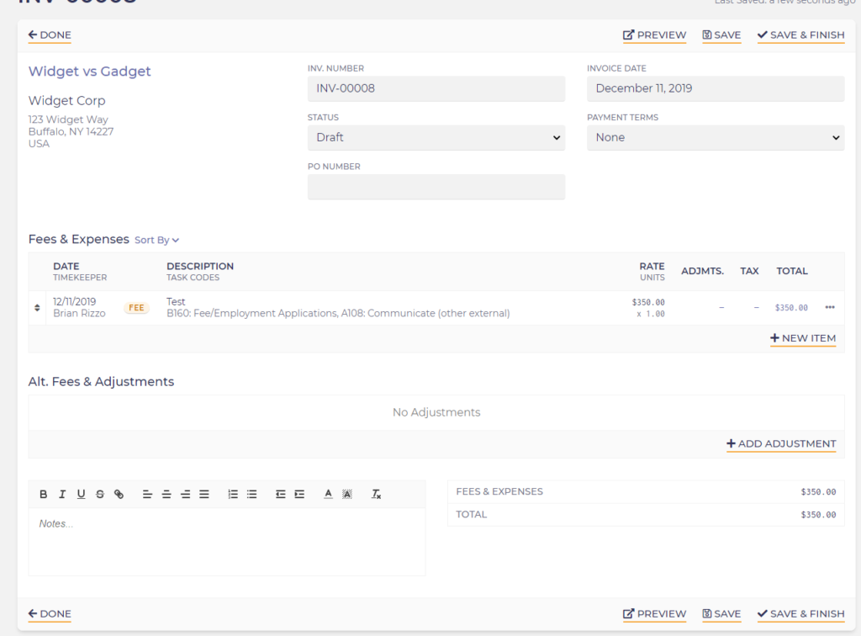Toggle bold formatting in notes editor
The image size is (861, 636).
(44, 495)
